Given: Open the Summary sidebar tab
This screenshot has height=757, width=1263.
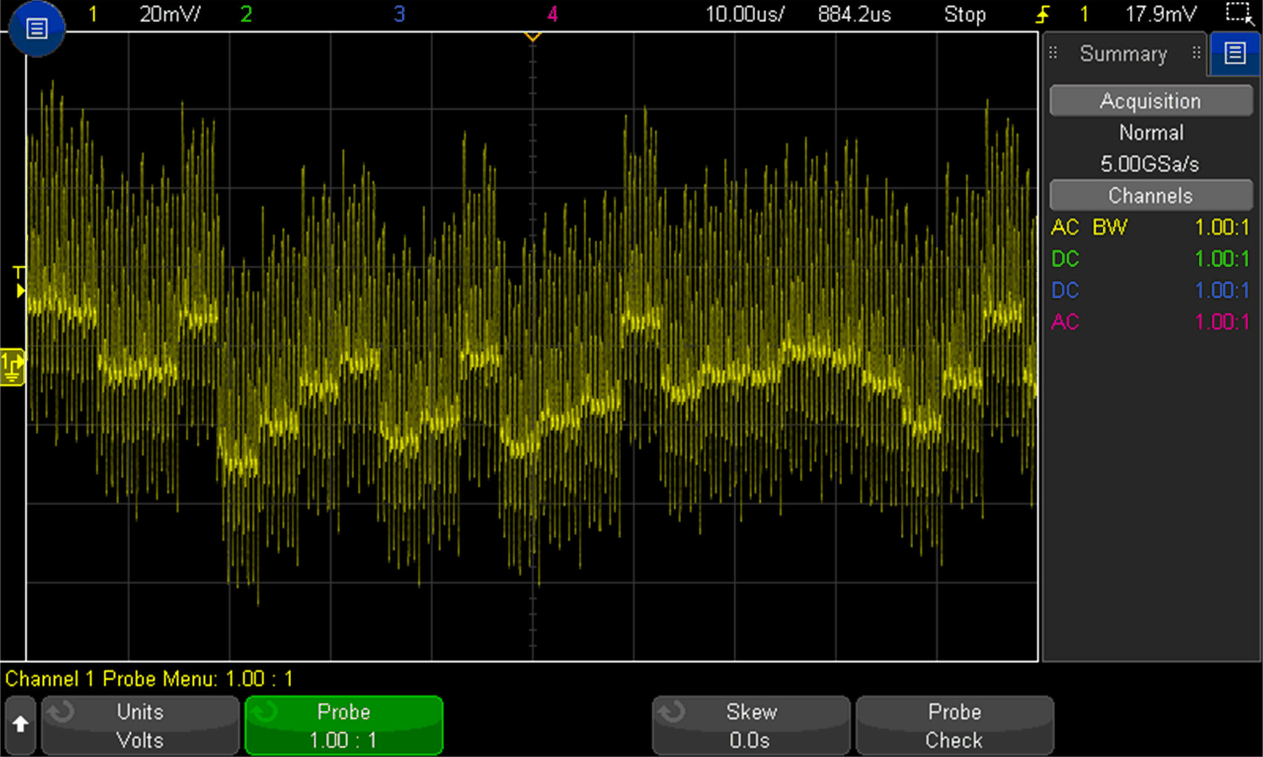Looking at the screenshot, I should (x=1123, y=54).
